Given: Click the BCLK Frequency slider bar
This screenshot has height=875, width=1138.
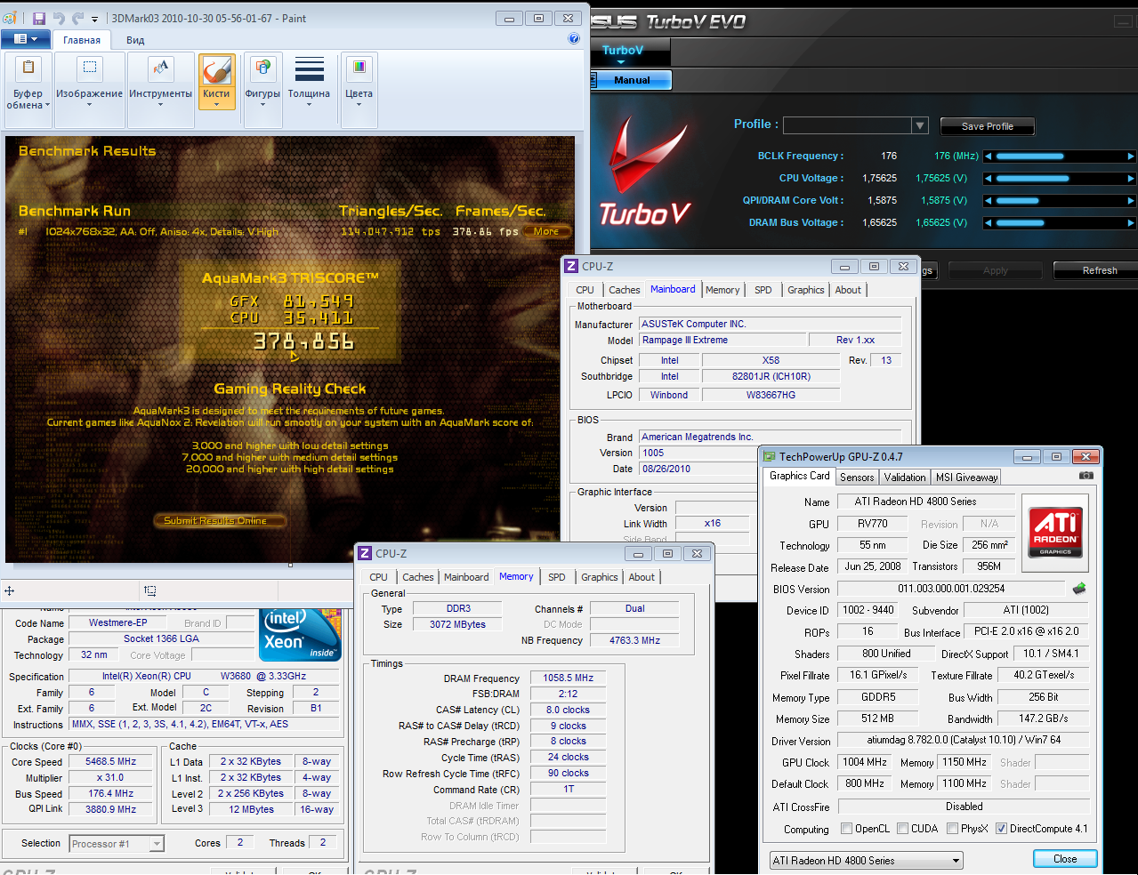Looking at the screenshot, I should (1060, 157).
